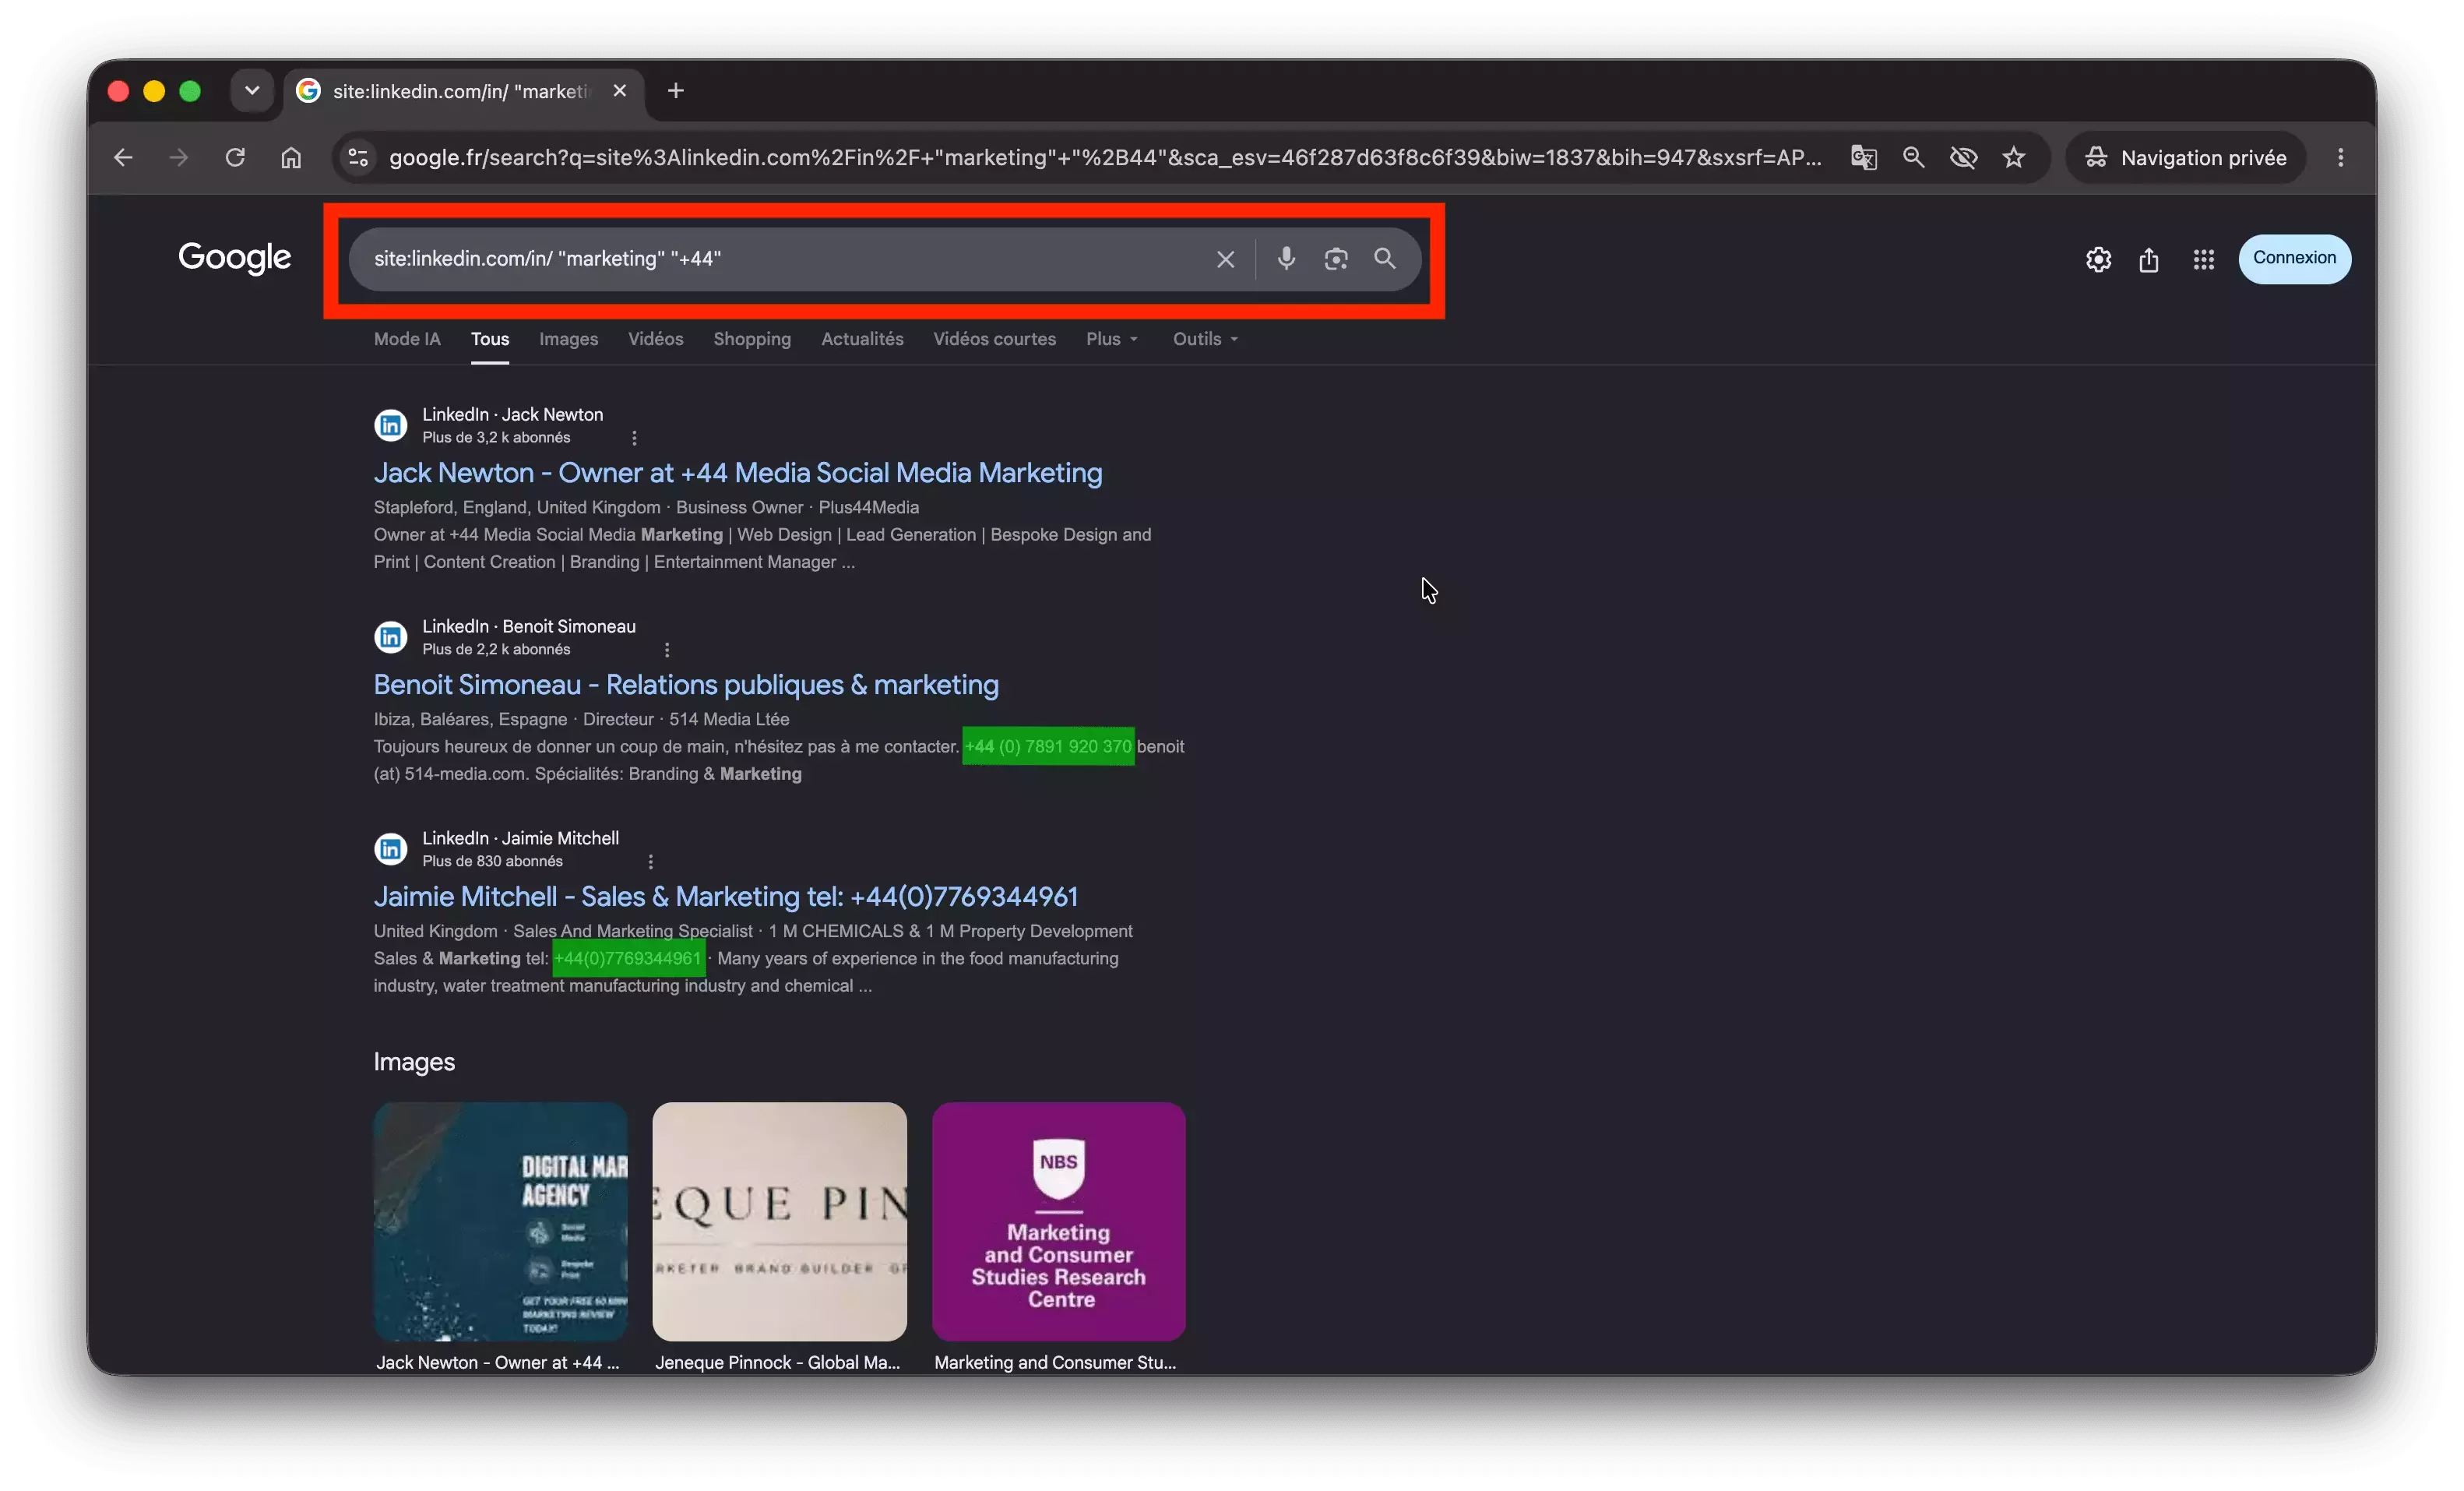Click the Connexion button
This screenshot has width=2464, height=1491.
pos(2294,259)
